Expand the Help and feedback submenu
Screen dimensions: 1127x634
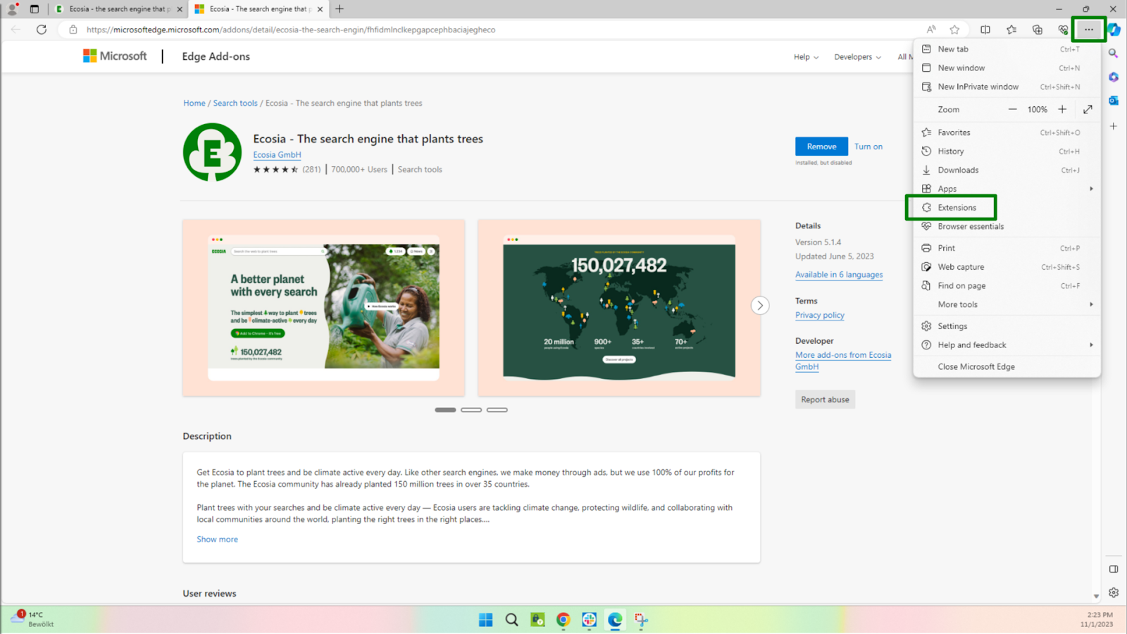(1007, 345)
